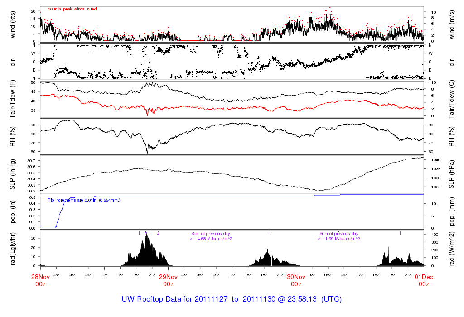
Task: Select the '30.7' inHg tick value
Action: coord(31,161)
